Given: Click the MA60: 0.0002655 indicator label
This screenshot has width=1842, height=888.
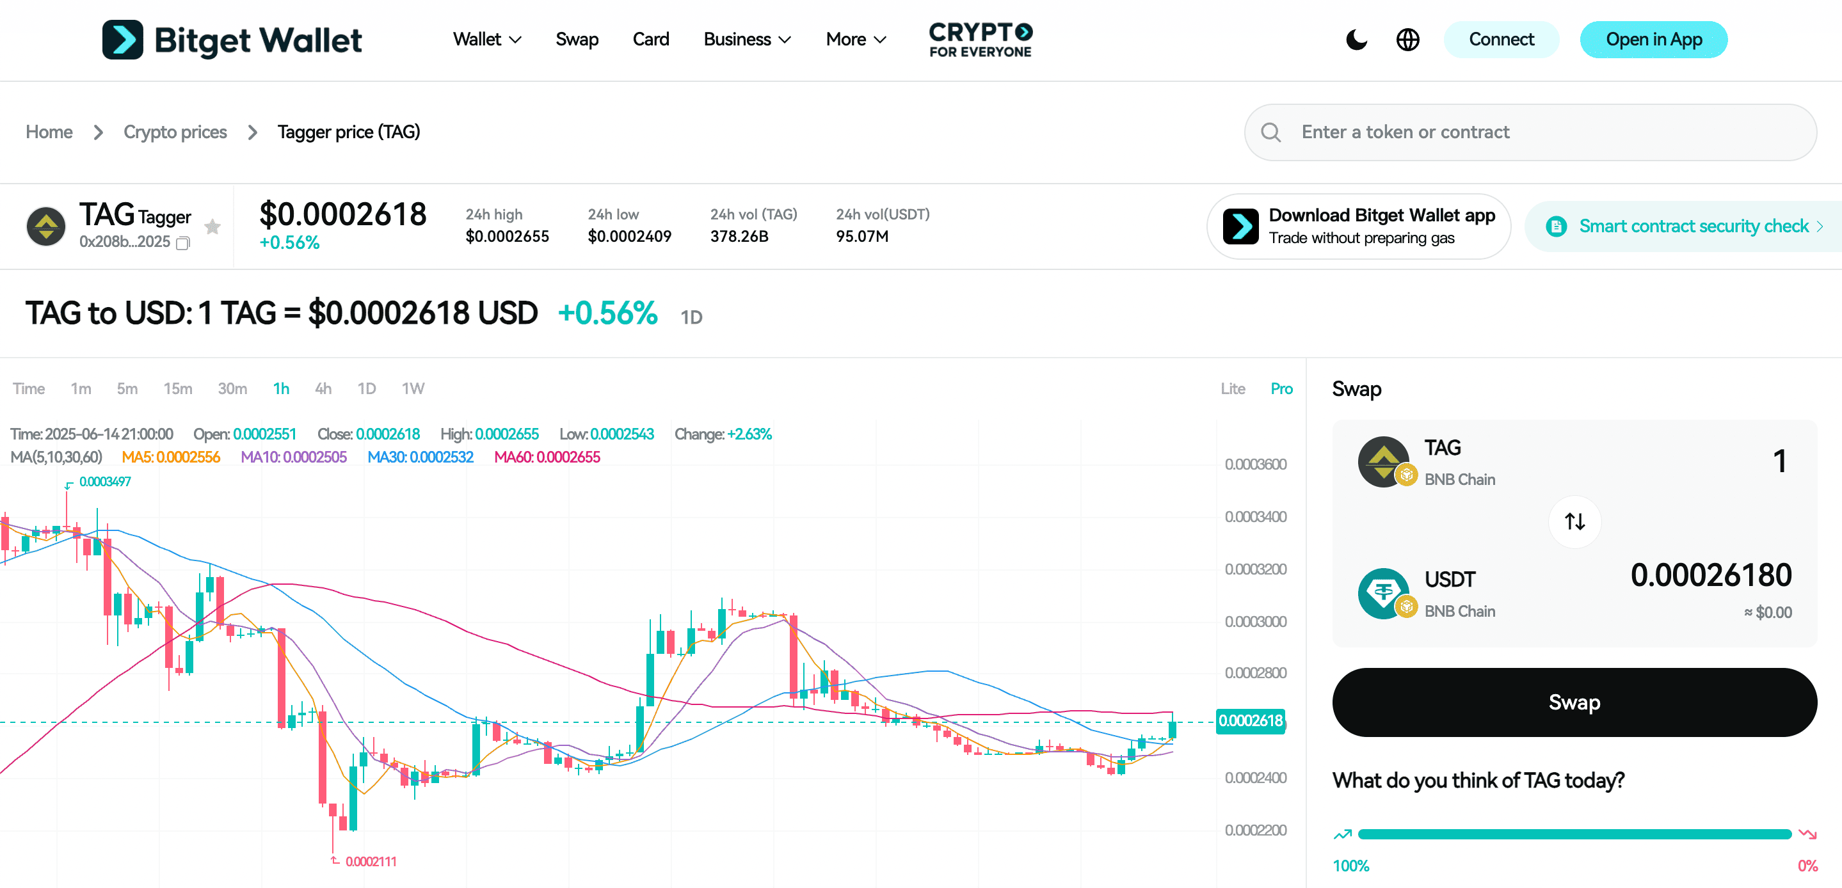Looking at the screenshot, I should point(547,457).
